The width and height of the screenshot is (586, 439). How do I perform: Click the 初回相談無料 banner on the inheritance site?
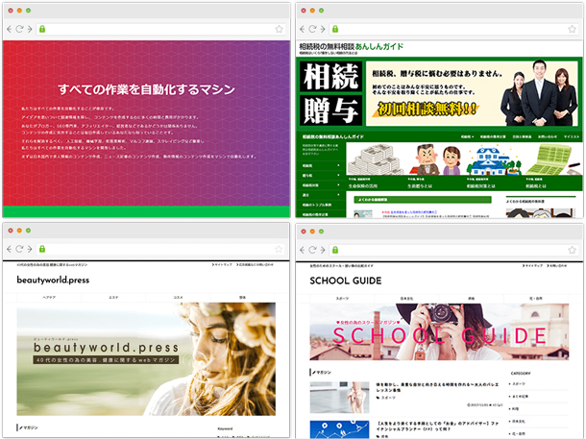(427, 110)
